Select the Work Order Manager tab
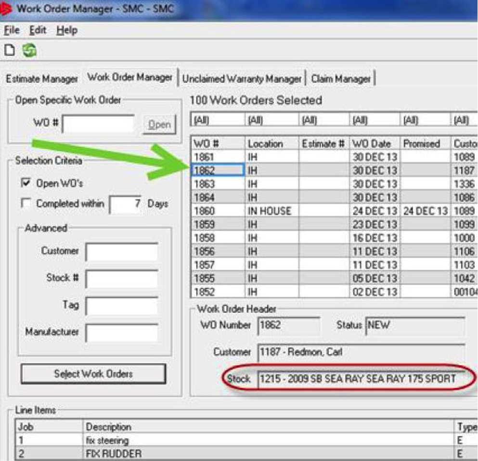The height and width of the screenshot is (461, 478). tap(129, 77)
